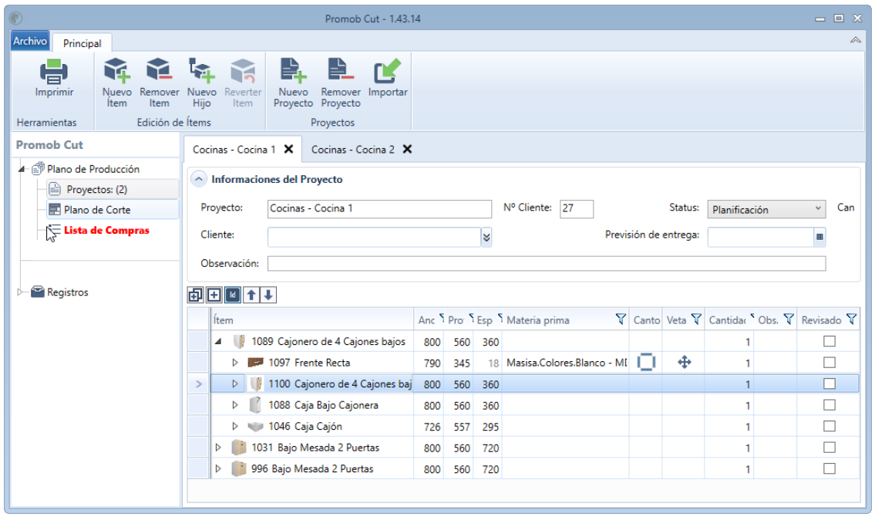Click the Remover Item icon

click(159, 71)
